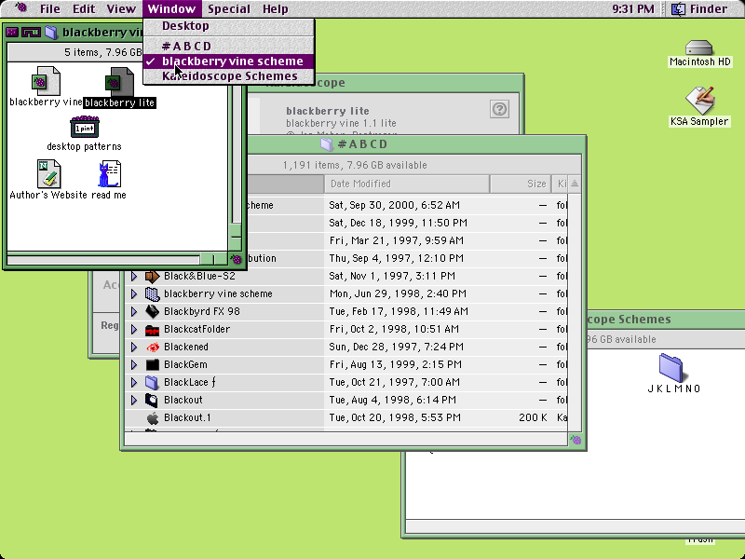This screenshot has height=559, width=745.
Task: Choose Desktop from the Window menu
Action: pos(228,26)
